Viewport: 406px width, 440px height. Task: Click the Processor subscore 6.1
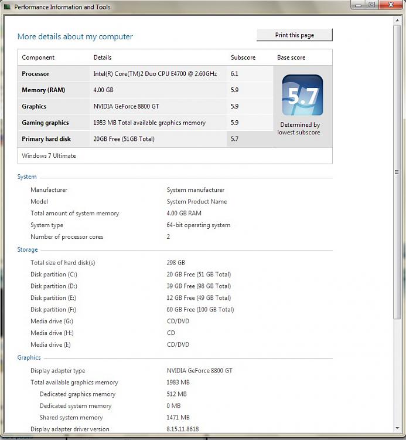click(234, 74)
